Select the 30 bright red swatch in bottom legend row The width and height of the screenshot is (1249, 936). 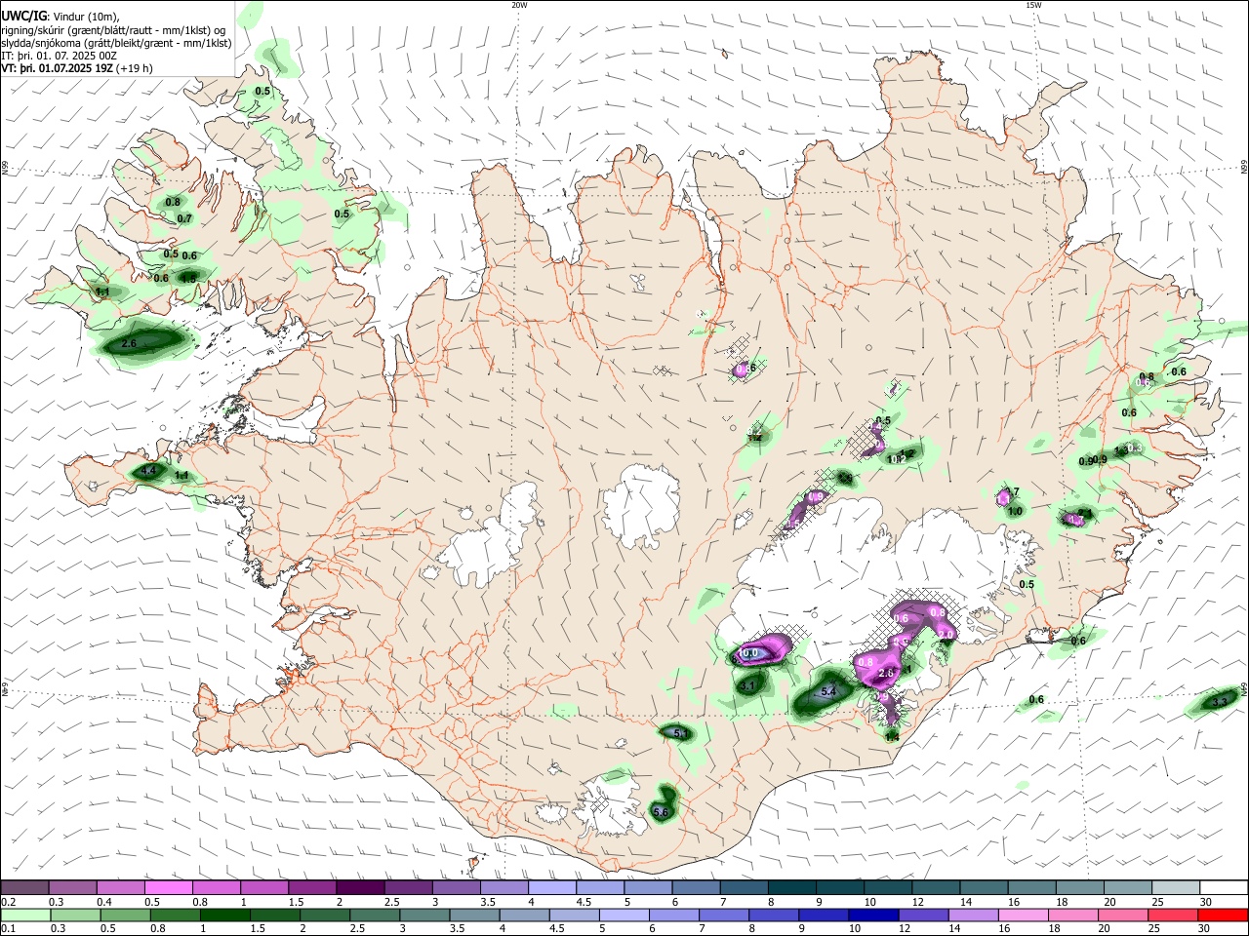tap(1223, 915)
